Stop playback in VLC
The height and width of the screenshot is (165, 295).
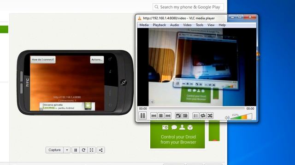[161, 116]
